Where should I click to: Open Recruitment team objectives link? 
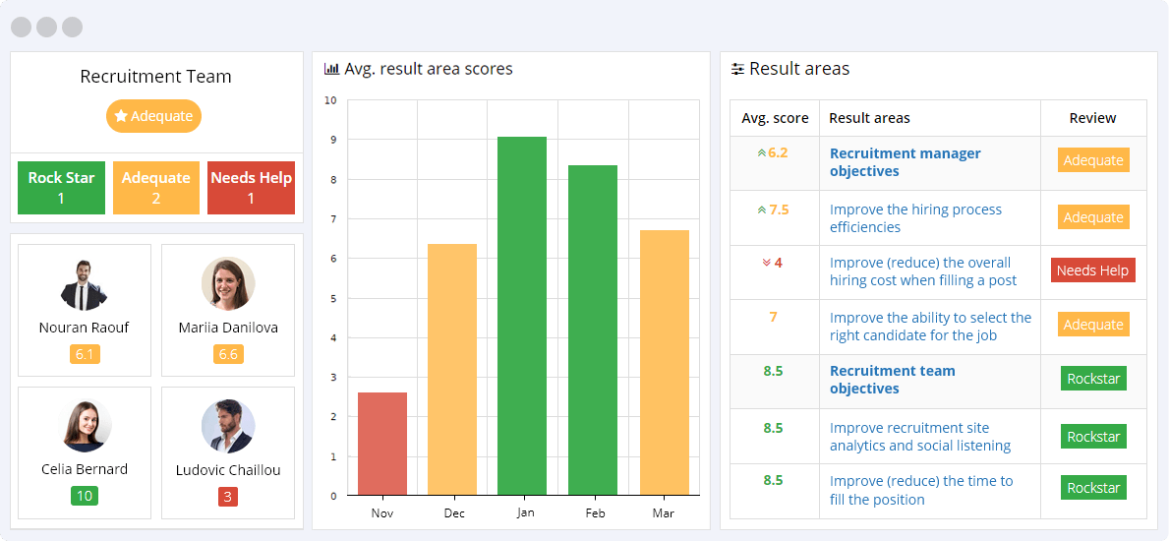893,380
